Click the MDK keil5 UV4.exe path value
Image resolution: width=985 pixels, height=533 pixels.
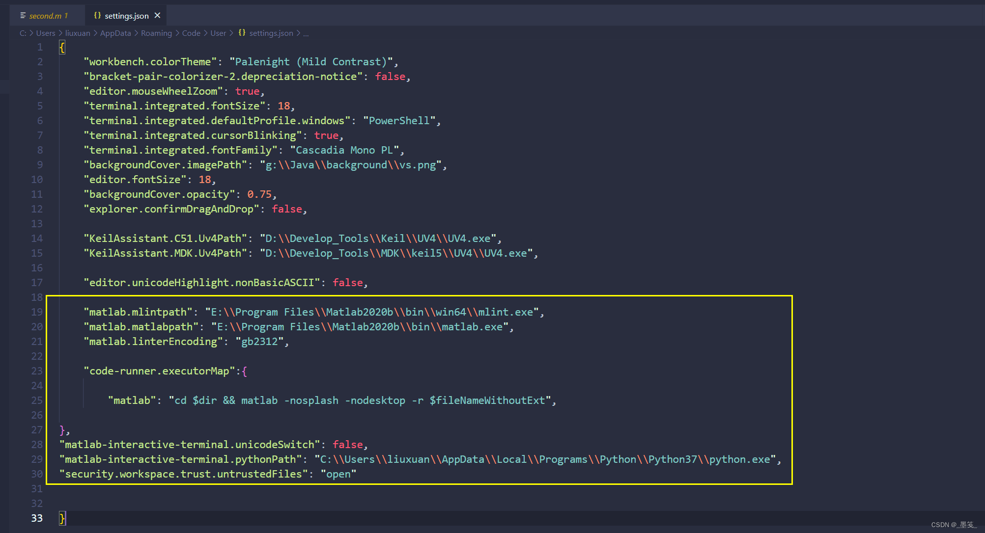396,253
